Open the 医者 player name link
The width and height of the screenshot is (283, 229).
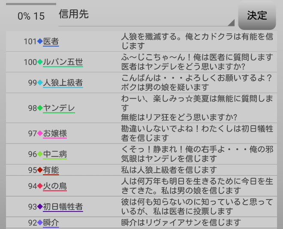click(51, 41)
